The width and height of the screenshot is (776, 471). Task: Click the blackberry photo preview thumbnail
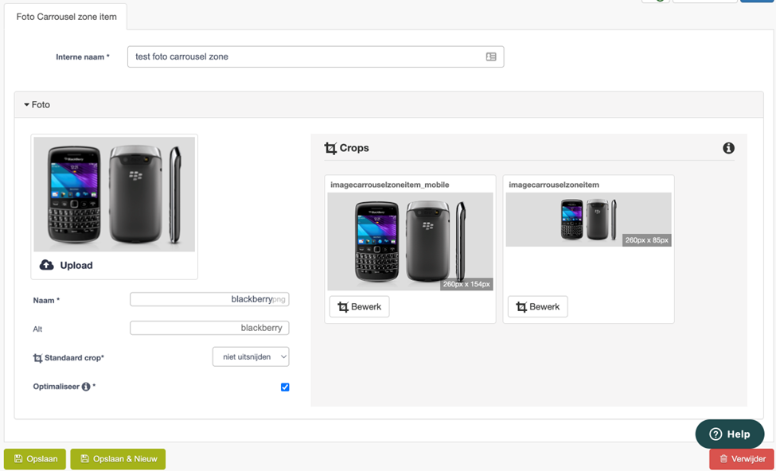coord(115,194)
